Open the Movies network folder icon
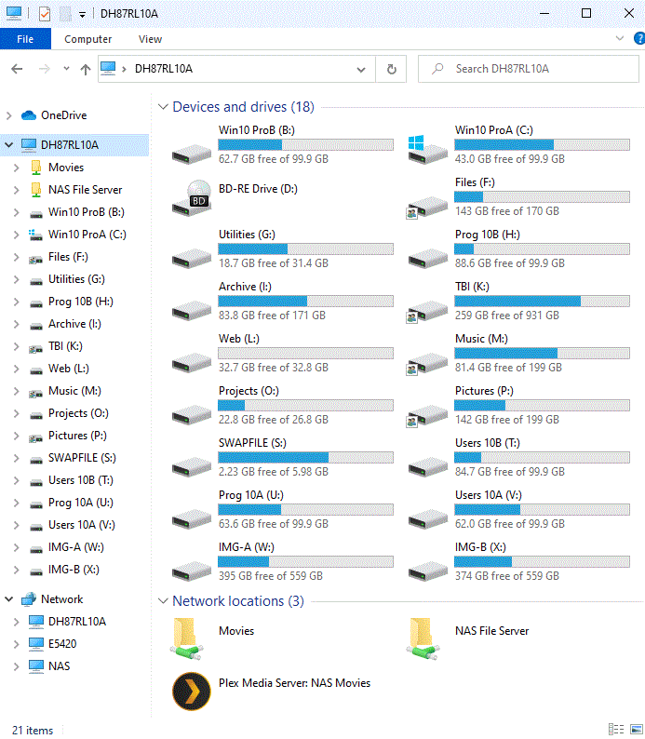 (186, 639)
